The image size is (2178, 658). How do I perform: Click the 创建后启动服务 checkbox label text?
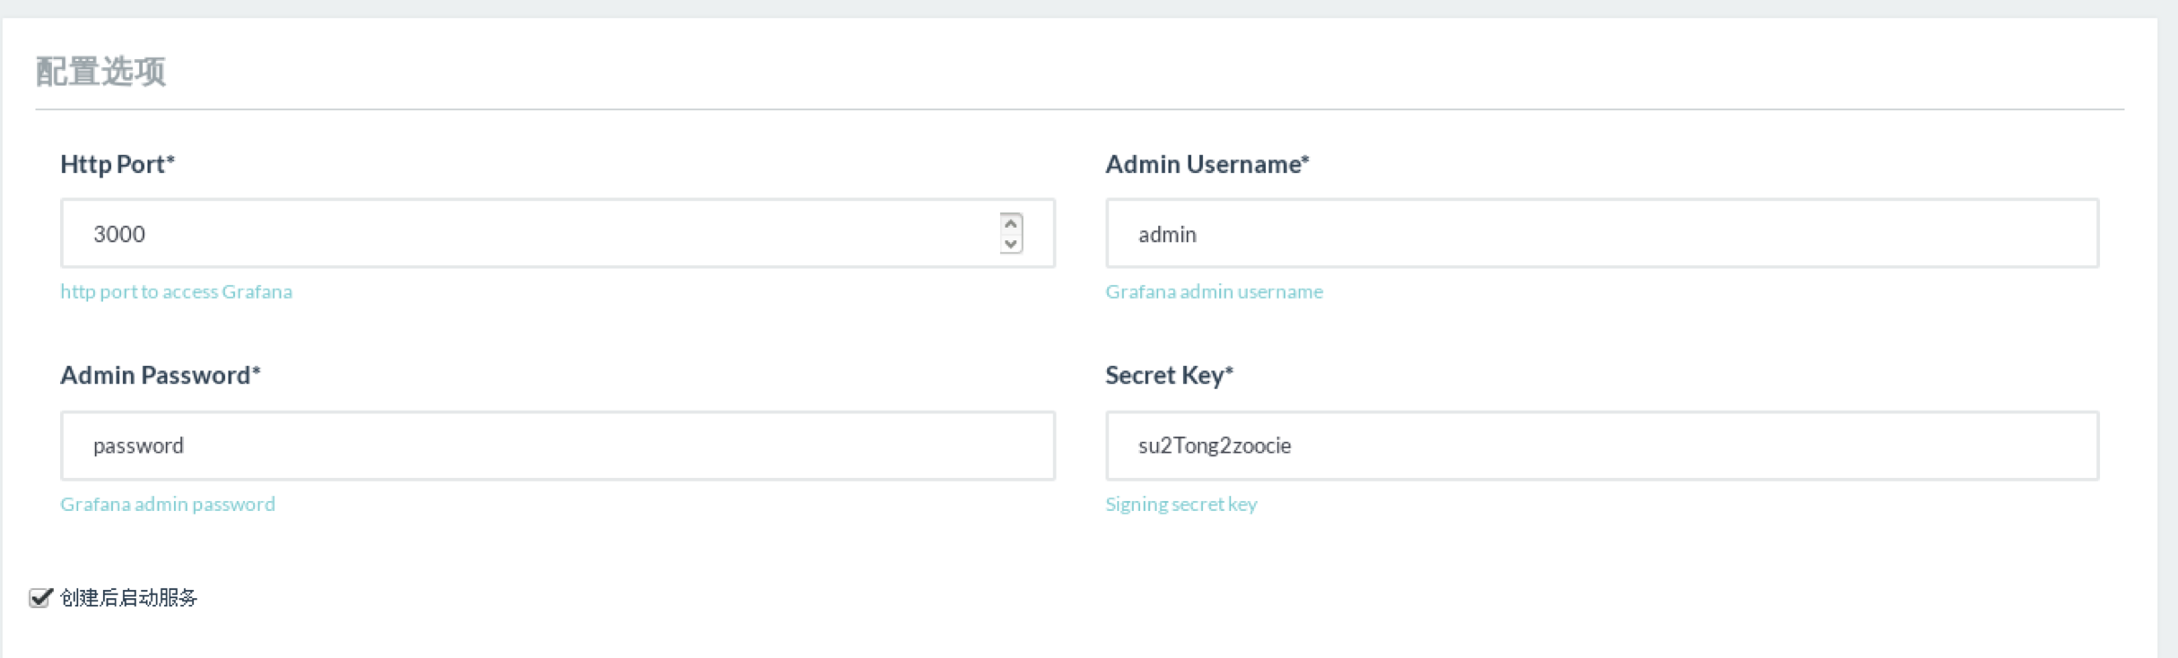tap(128, 598)
